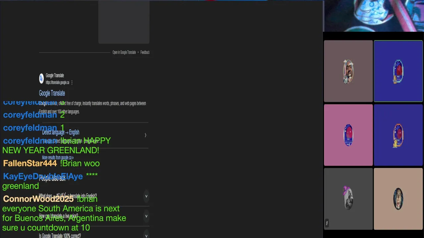
Task: Click the Google Translate favicon icon
Action: tap(41, 79)
